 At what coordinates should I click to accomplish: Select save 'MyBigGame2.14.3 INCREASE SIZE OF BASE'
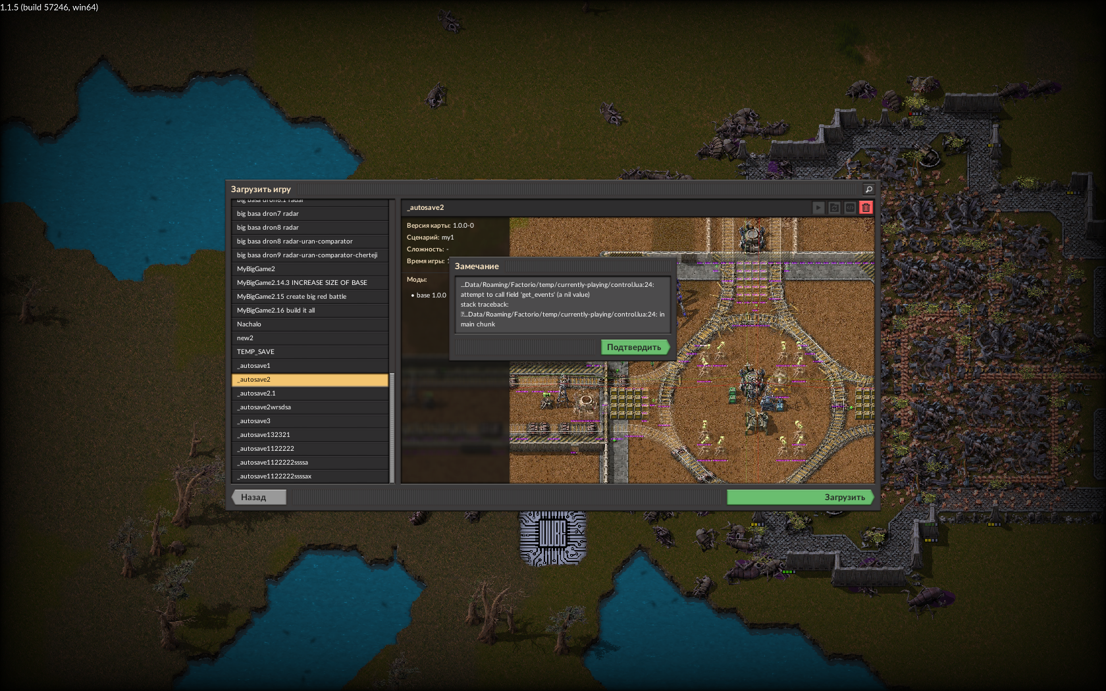310,283
